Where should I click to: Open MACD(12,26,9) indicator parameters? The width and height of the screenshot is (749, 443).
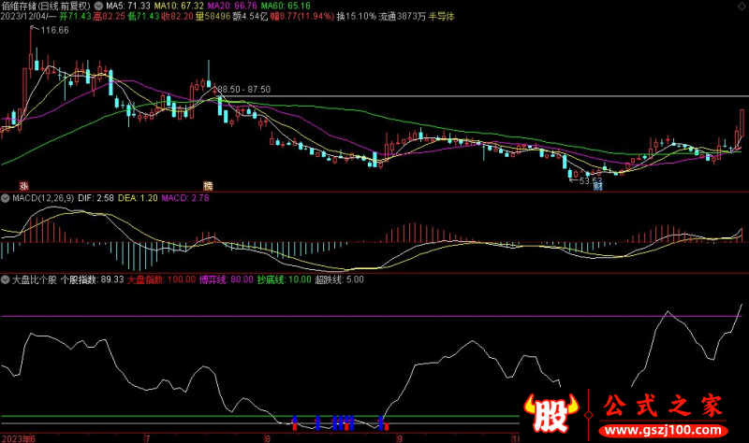point(39,198)
